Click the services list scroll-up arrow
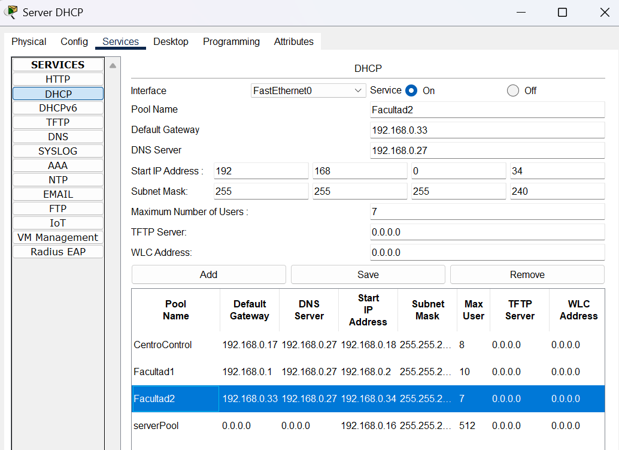Viewport: 619px width, 450px height. click(x=113, y=65)
